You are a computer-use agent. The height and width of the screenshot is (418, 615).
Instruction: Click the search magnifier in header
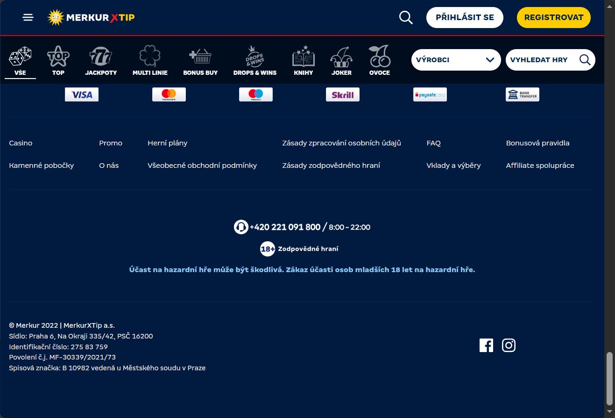(406, 18)
